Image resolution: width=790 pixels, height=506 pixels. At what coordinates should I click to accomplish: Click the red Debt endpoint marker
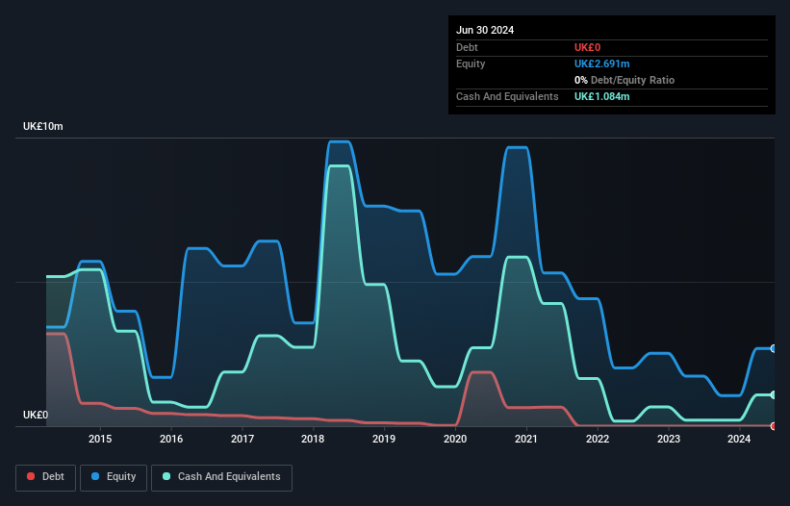coord(774,426)
